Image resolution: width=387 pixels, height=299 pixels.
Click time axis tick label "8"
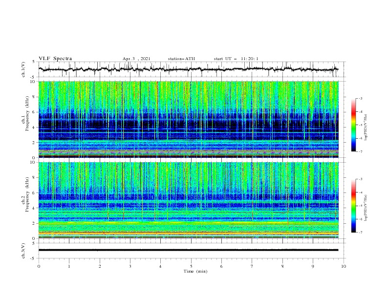[x=282, y=266]
